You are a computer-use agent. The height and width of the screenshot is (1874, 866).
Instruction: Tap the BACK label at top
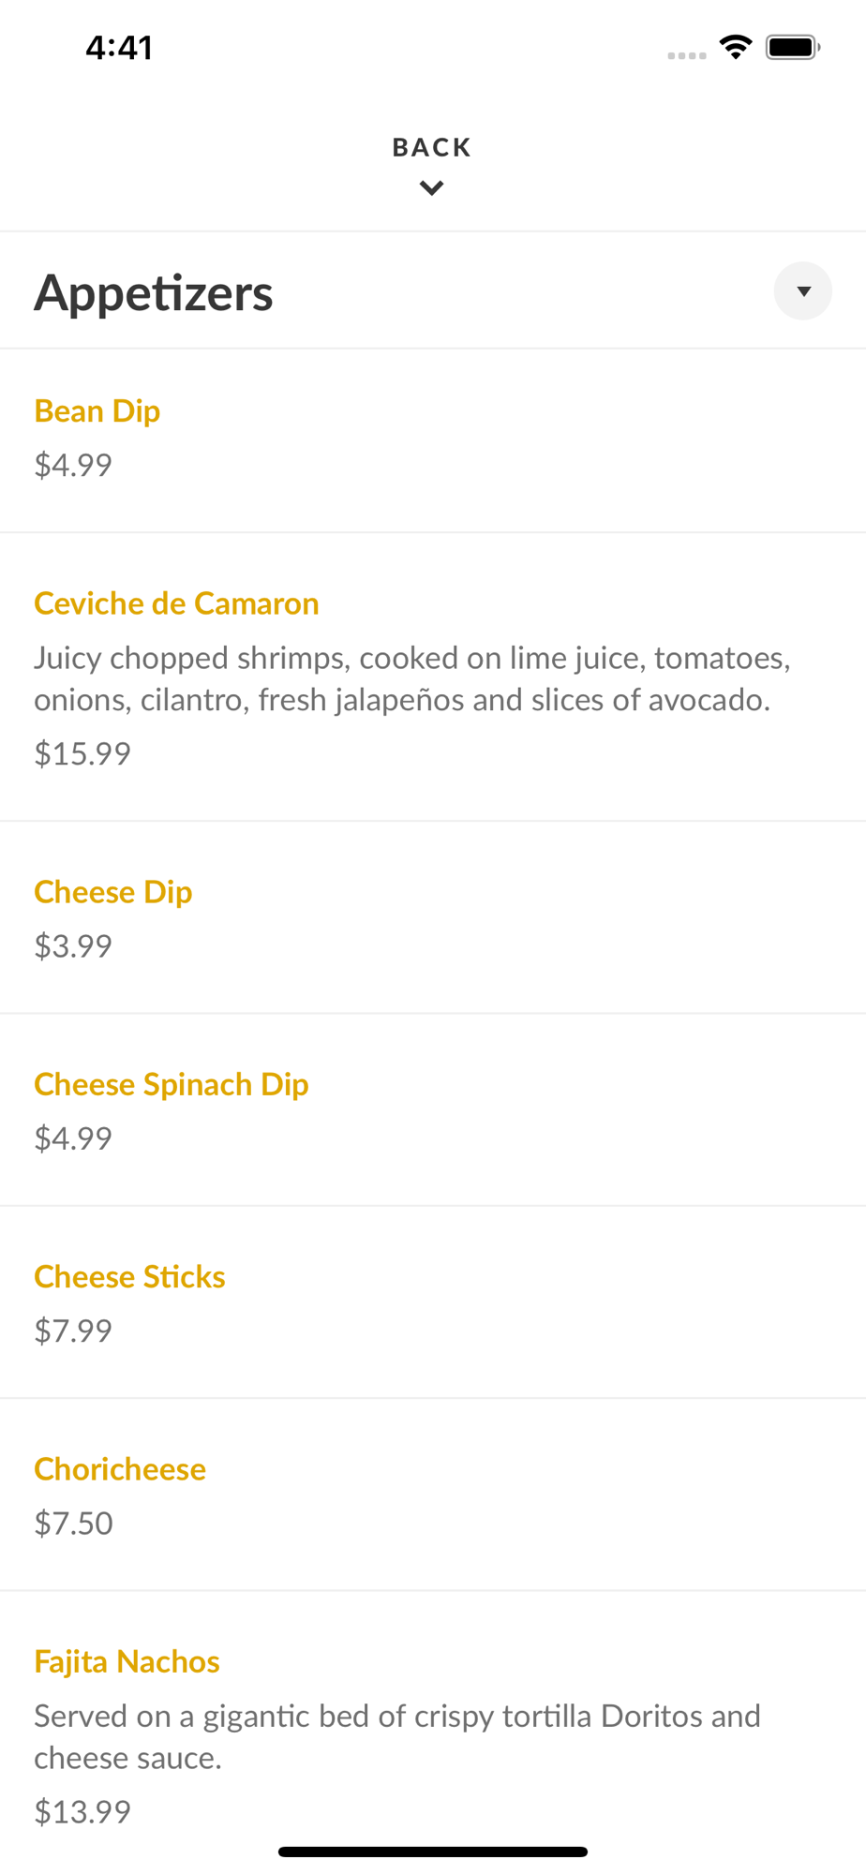pos(431,147)
